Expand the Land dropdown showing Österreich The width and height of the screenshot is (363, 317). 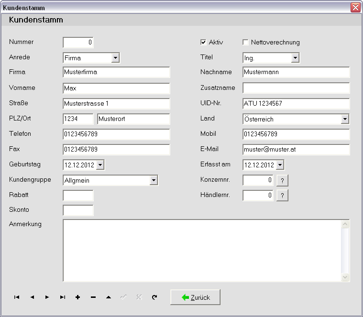pyautogui.click(x=345, y=119)
